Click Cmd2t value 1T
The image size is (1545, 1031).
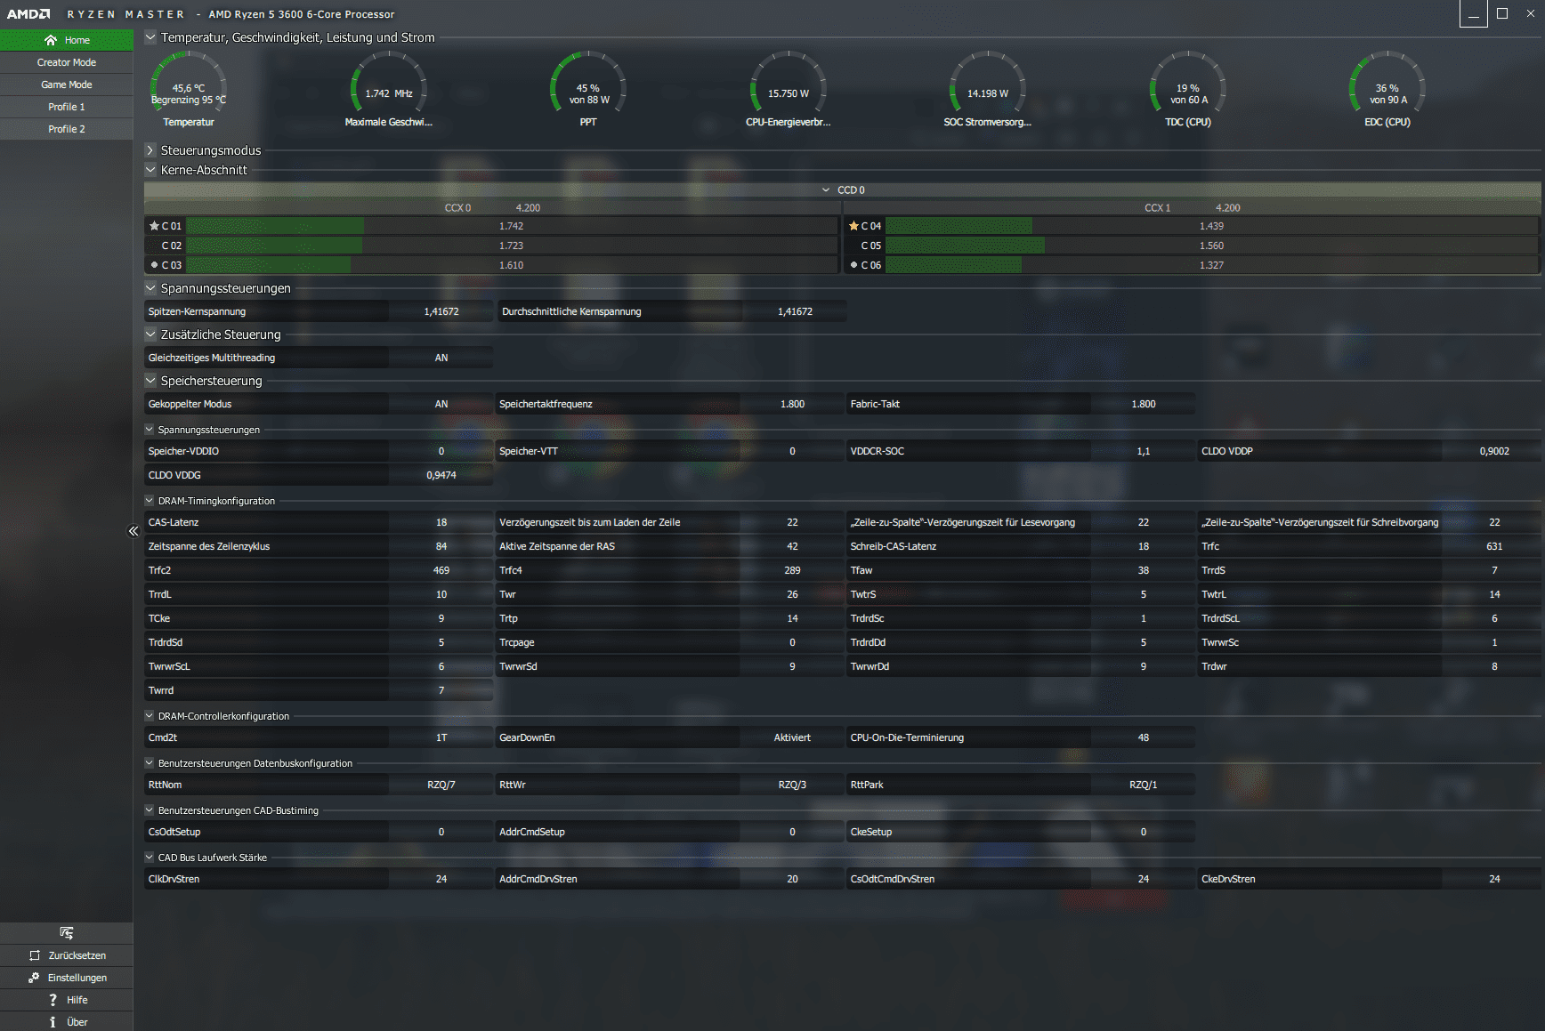[x=441, y=737]
